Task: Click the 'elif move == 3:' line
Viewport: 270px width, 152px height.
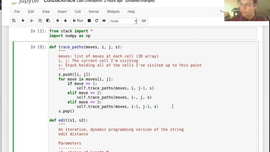Action: point(84,102)
